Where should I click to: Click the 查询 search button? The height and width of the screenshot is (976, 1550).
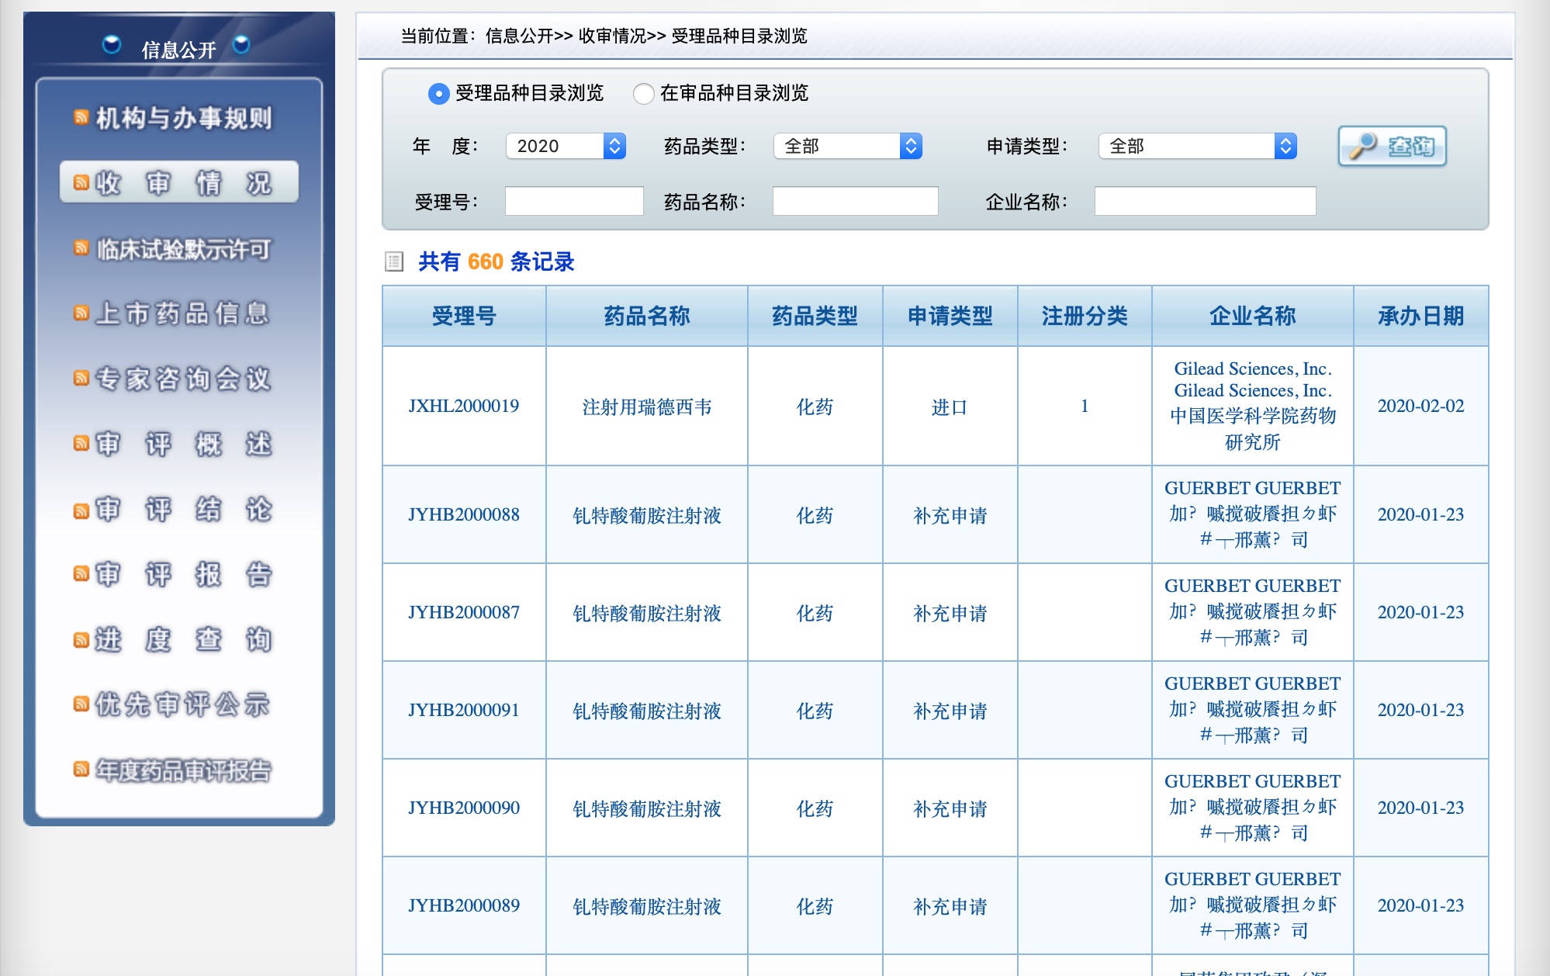point(1393,146)
